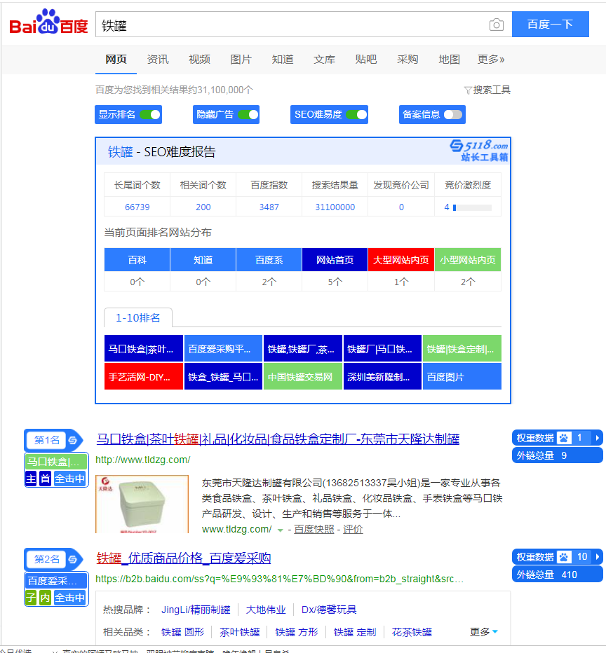This screenshot has width=606, height=653.
Task: Click 百度一下 search button
Action: (x=550, y=24)
